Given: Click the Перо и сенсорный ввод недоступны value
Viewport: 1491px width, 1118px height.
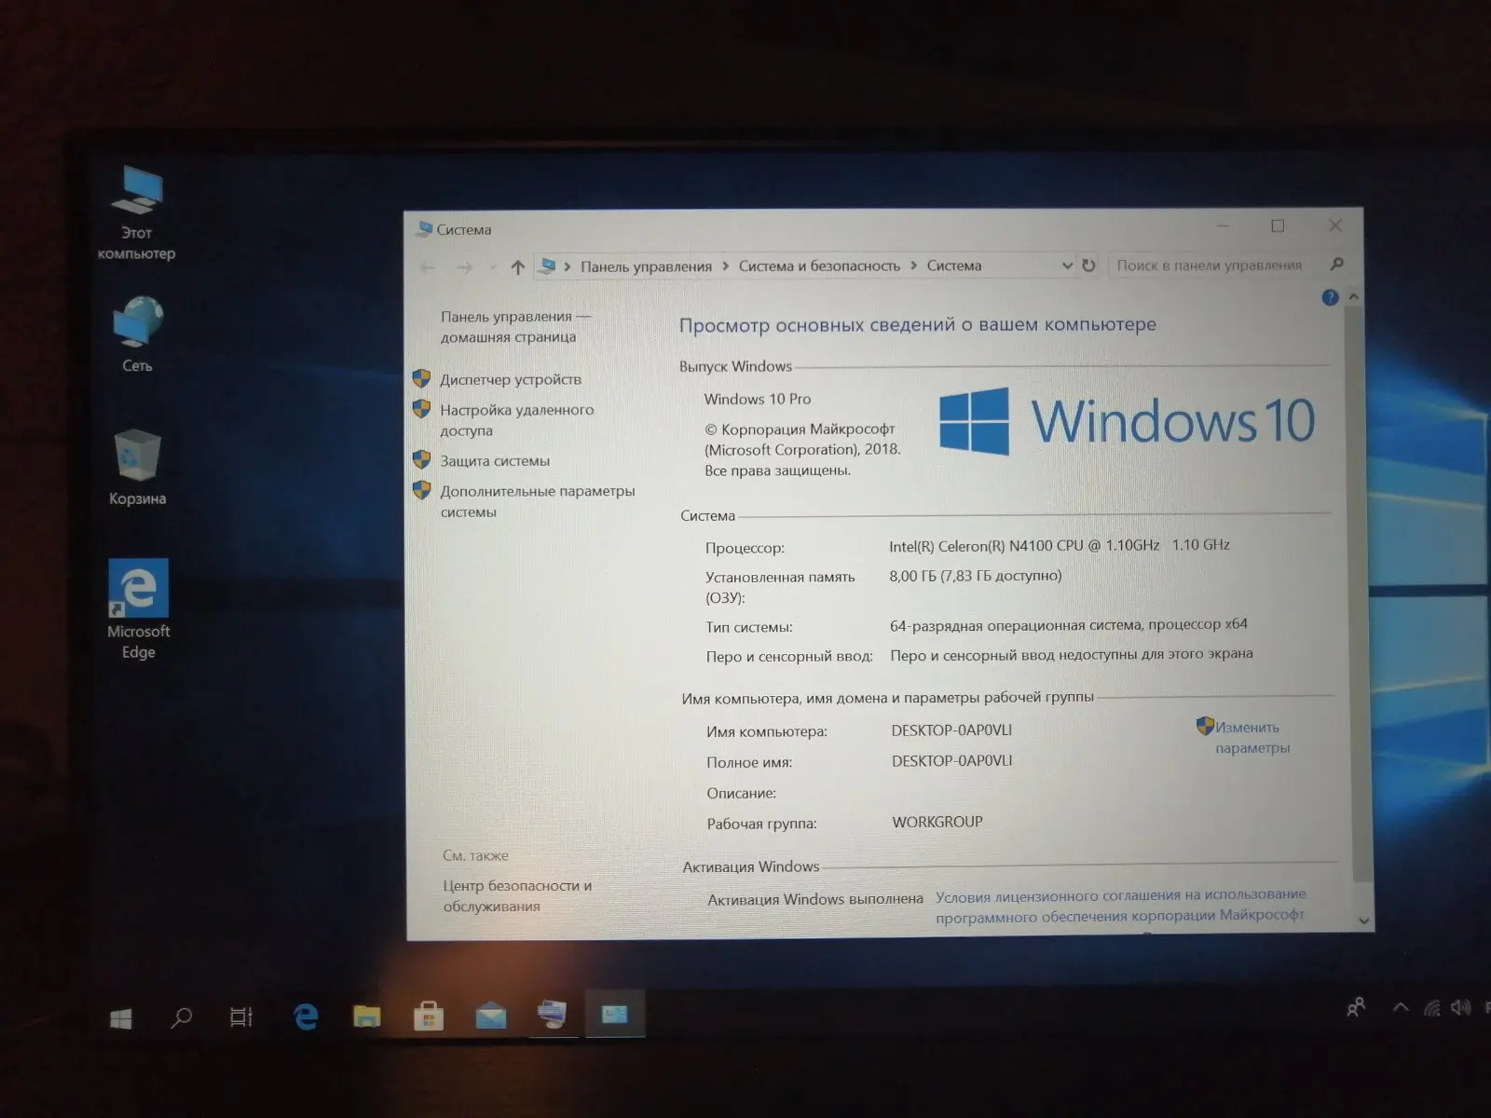Looking at the screenshot, I should pyautogui.click(x=1072, y=654).
